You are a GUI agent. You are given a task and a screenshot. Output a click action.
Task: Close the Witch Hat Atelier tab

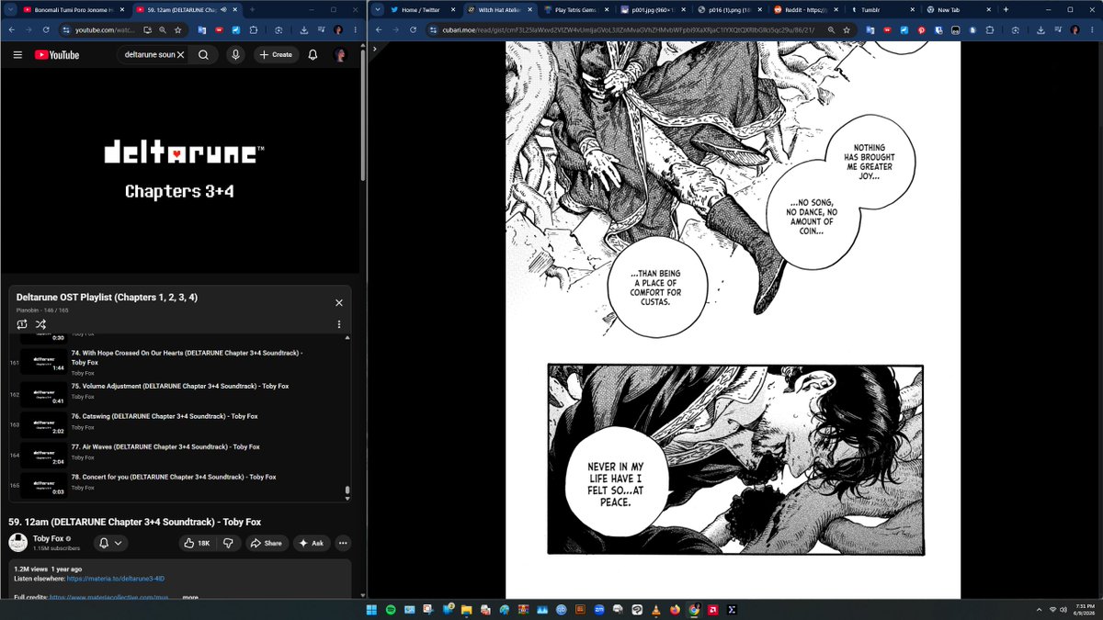point(529,9)
